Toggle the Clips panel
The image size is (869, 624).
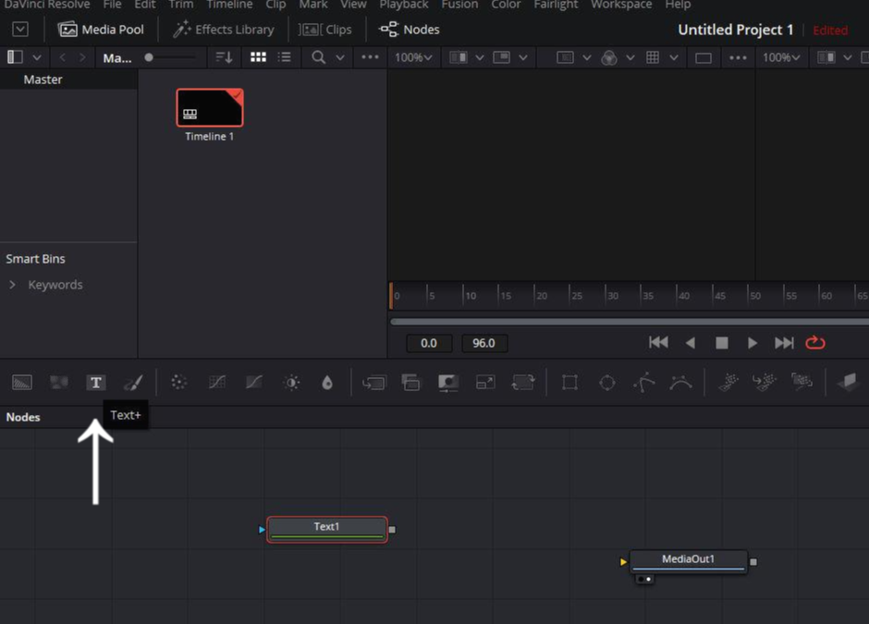tap(324, 30)
